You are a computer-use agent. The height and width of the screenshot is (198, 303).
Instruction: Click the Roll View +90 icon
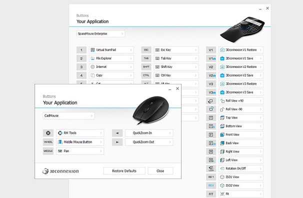click(222, 101)
